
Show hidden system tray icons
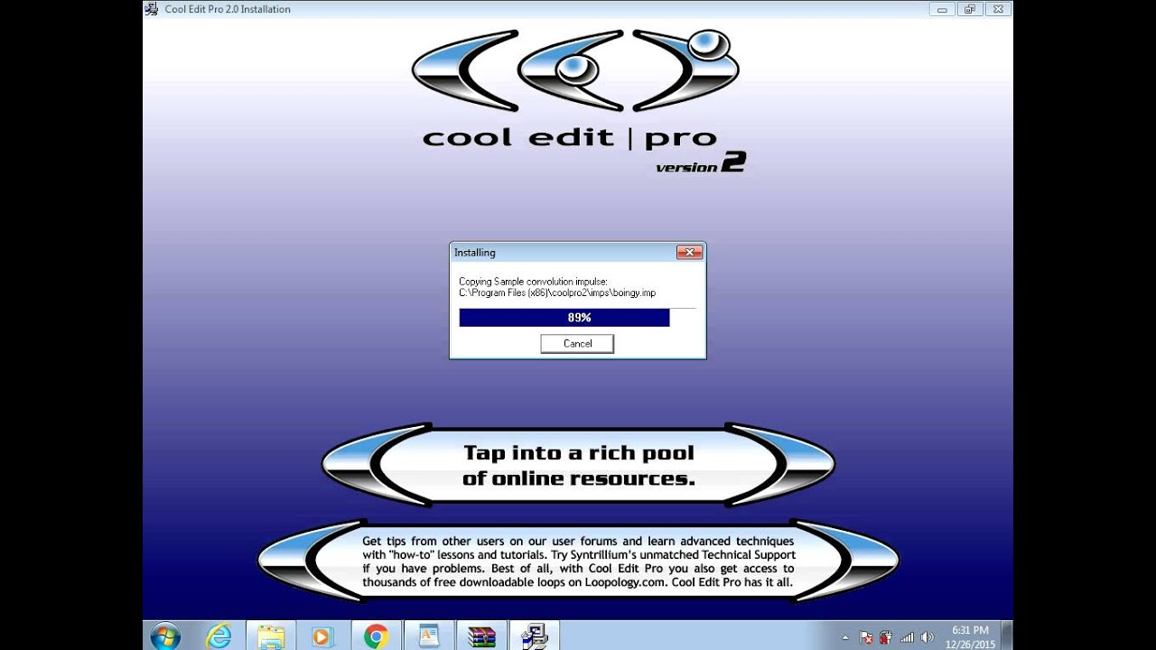point(844,636)
